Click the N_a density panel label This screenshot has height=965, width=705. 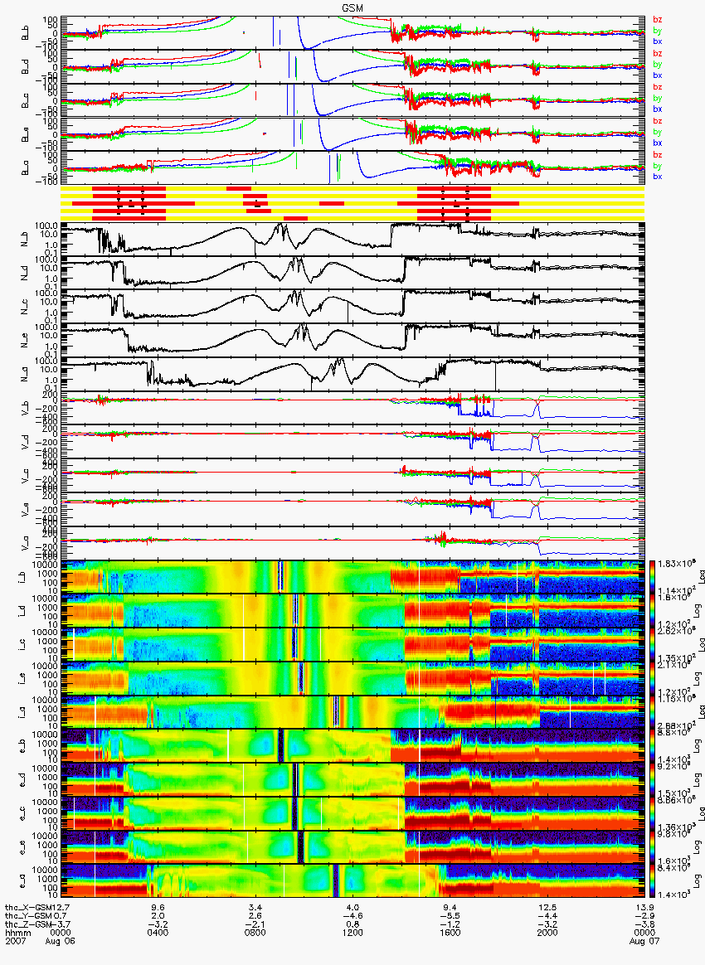(26, 374)
